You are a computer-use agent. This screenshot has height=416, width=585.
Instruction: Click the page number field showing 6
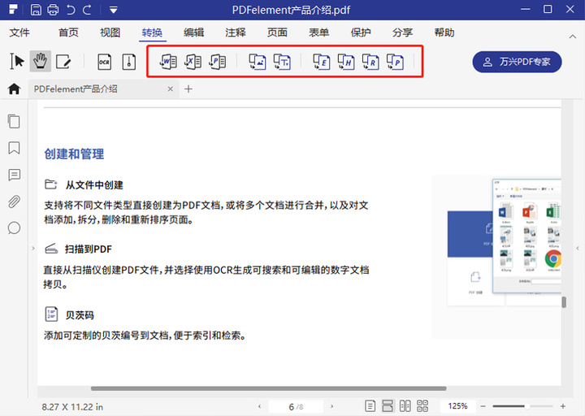[296, 407]
